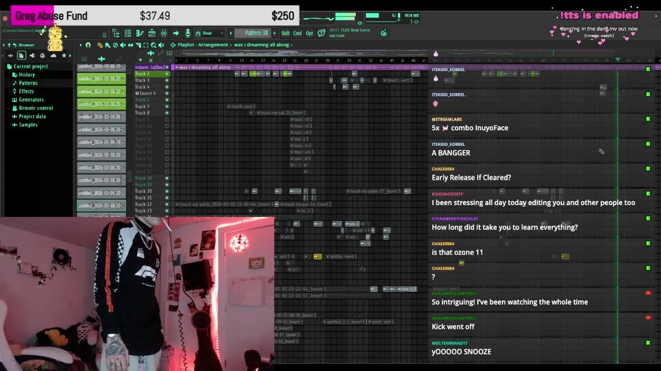Viewport: 661px width, 371px height.
Task: Open the Channel Rack view icon
Action: click(128, 33)
